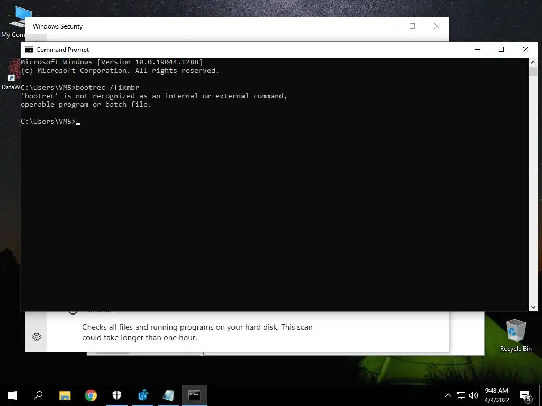Click the 'Checks all files' scan description
542x406 pixels.
click(x=197, y=332)
